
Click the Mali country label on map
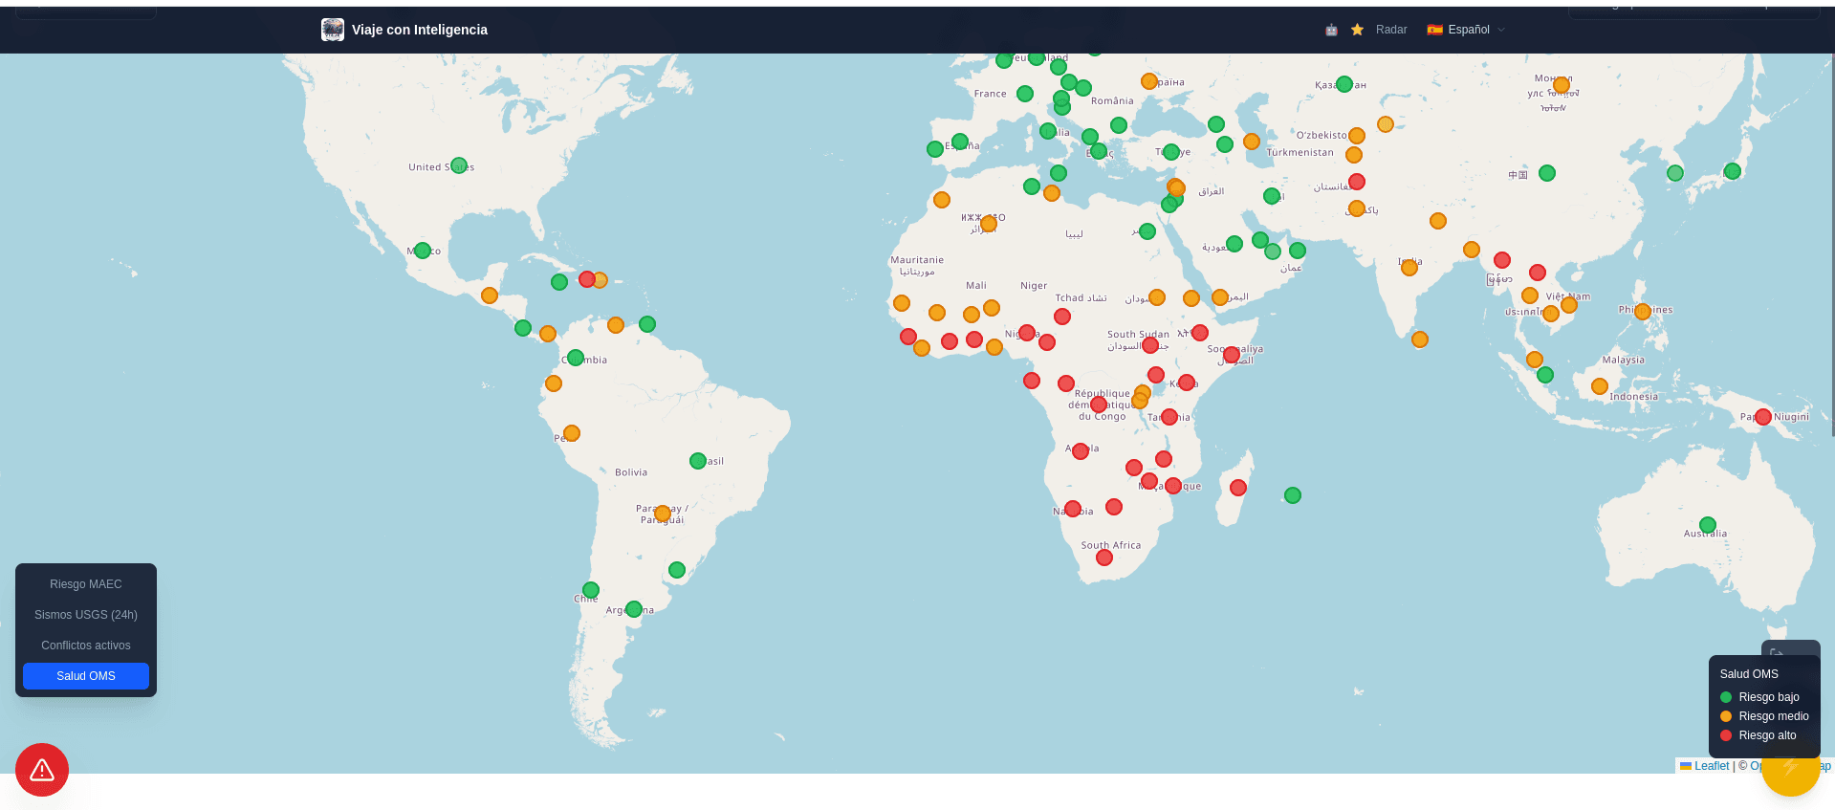pos(976,286)
